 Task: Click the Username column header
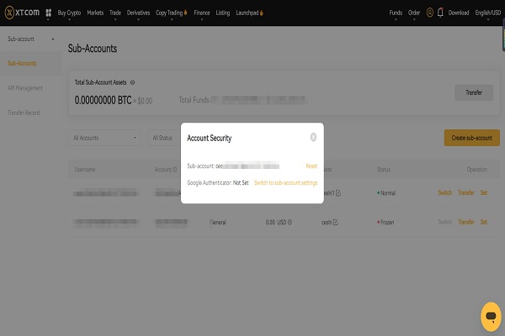85,170
